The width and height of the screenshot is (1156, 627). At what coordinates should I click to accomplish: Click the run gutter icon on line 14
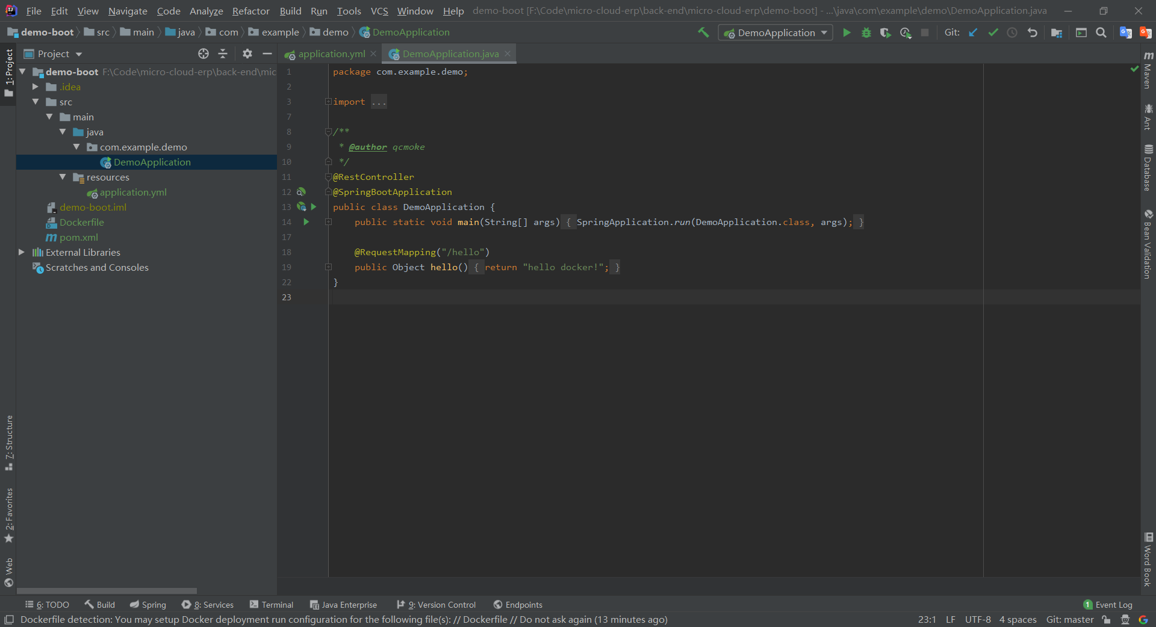click(306, 222)
